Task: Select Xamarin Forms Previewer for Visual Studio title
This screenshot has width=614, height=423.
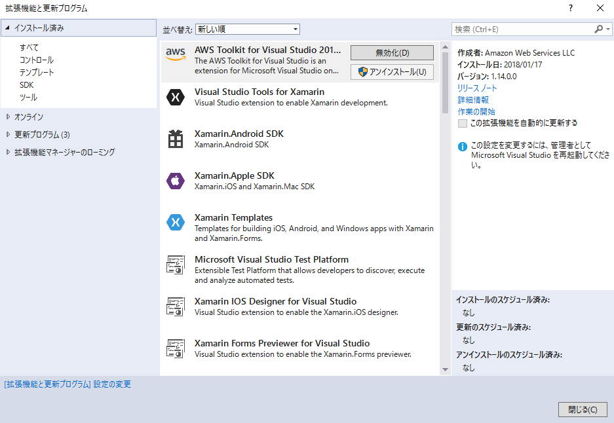Action: click(x=282, y=343)
